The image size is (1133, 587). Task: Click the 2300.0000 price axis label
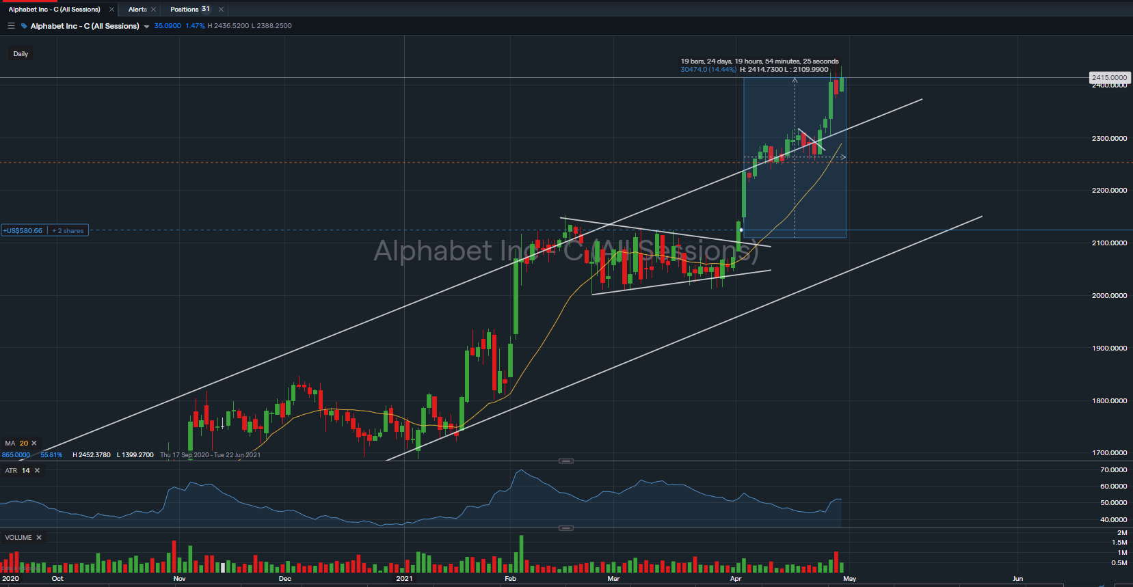1109,139
